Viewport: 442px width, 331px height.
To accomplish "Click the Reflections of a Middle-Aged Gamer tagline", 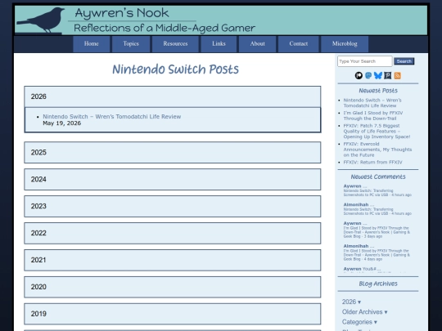I will click(165, 28).
